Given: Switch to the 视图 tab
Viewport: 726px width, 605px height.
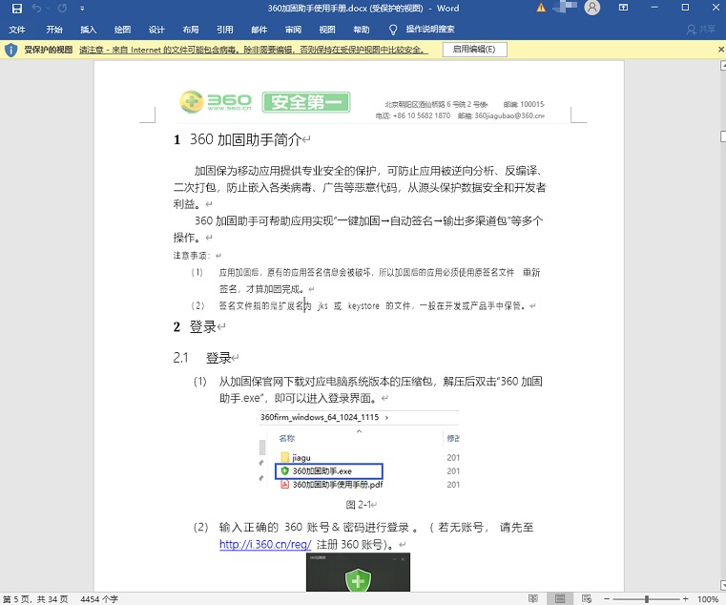Looking at the screenshot, I should point(327,30).
